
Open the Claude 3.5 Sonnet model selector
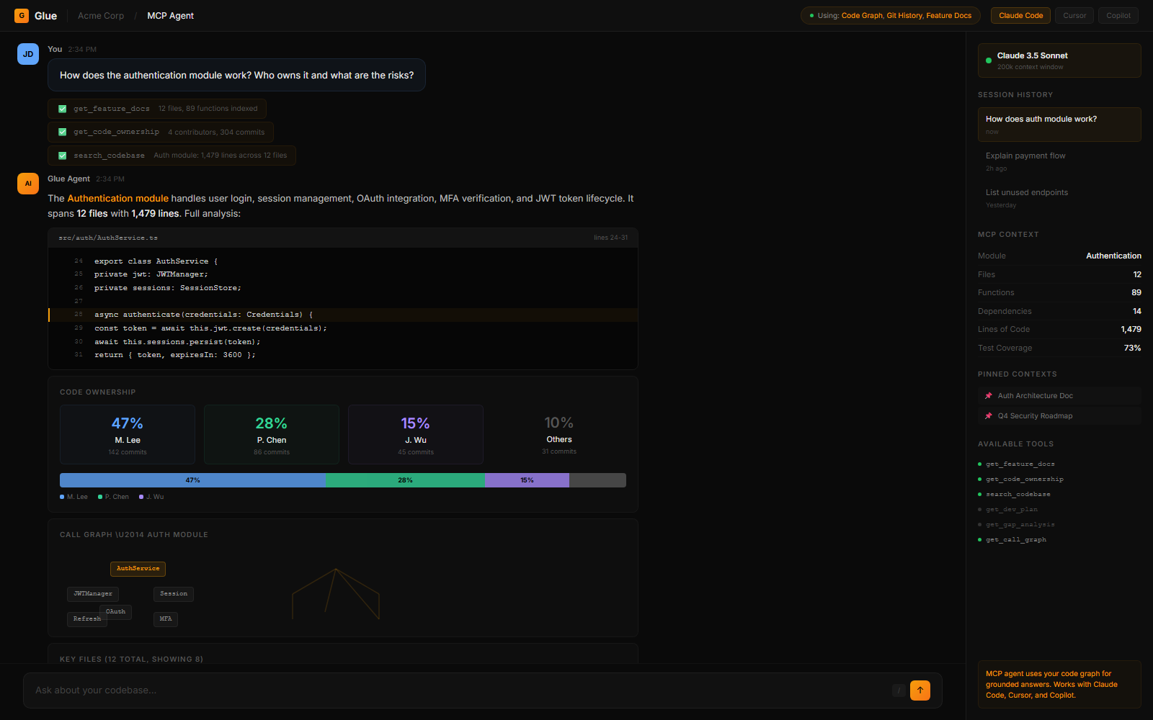[x=1059, y=60]
